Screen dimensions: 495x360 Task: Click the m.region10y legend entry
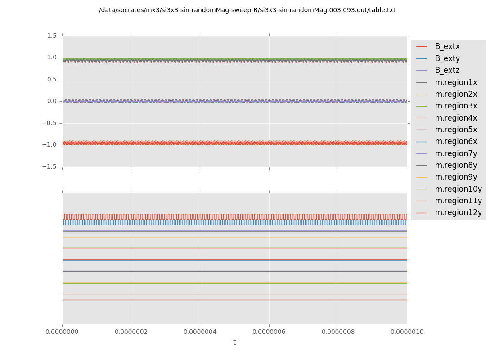click(x=458, y=189)
